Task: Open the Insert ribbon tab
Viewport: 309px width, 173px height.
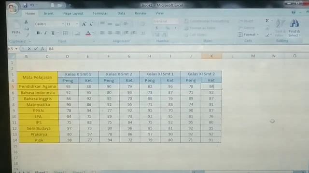Action: 49,13
